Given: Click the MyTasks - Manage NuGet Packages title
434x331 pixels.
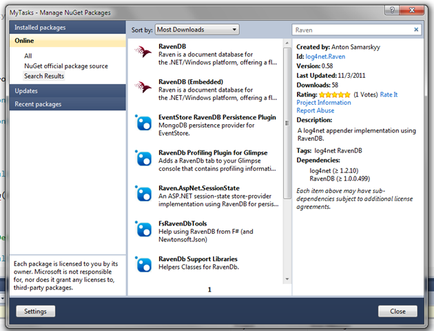Looking at the screenshot, I should [x=60, y=12].
